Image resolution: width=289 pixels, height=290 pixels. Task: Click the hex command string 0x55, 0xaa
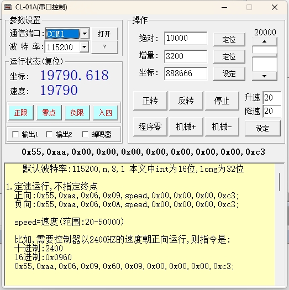click(x=144, y=152)
